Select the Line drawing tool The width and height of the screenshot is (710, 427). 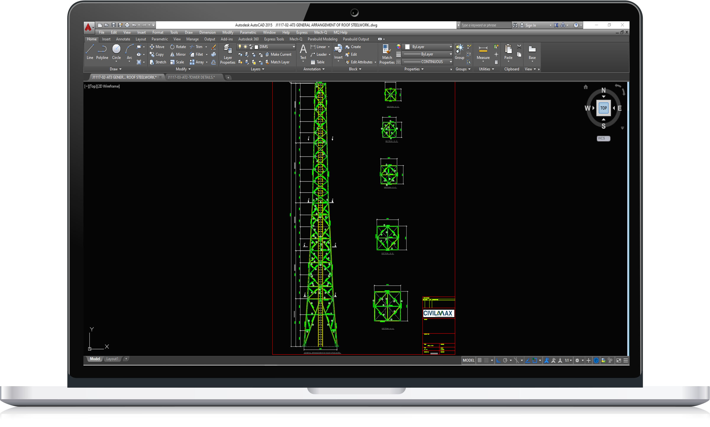coord(90,52)
